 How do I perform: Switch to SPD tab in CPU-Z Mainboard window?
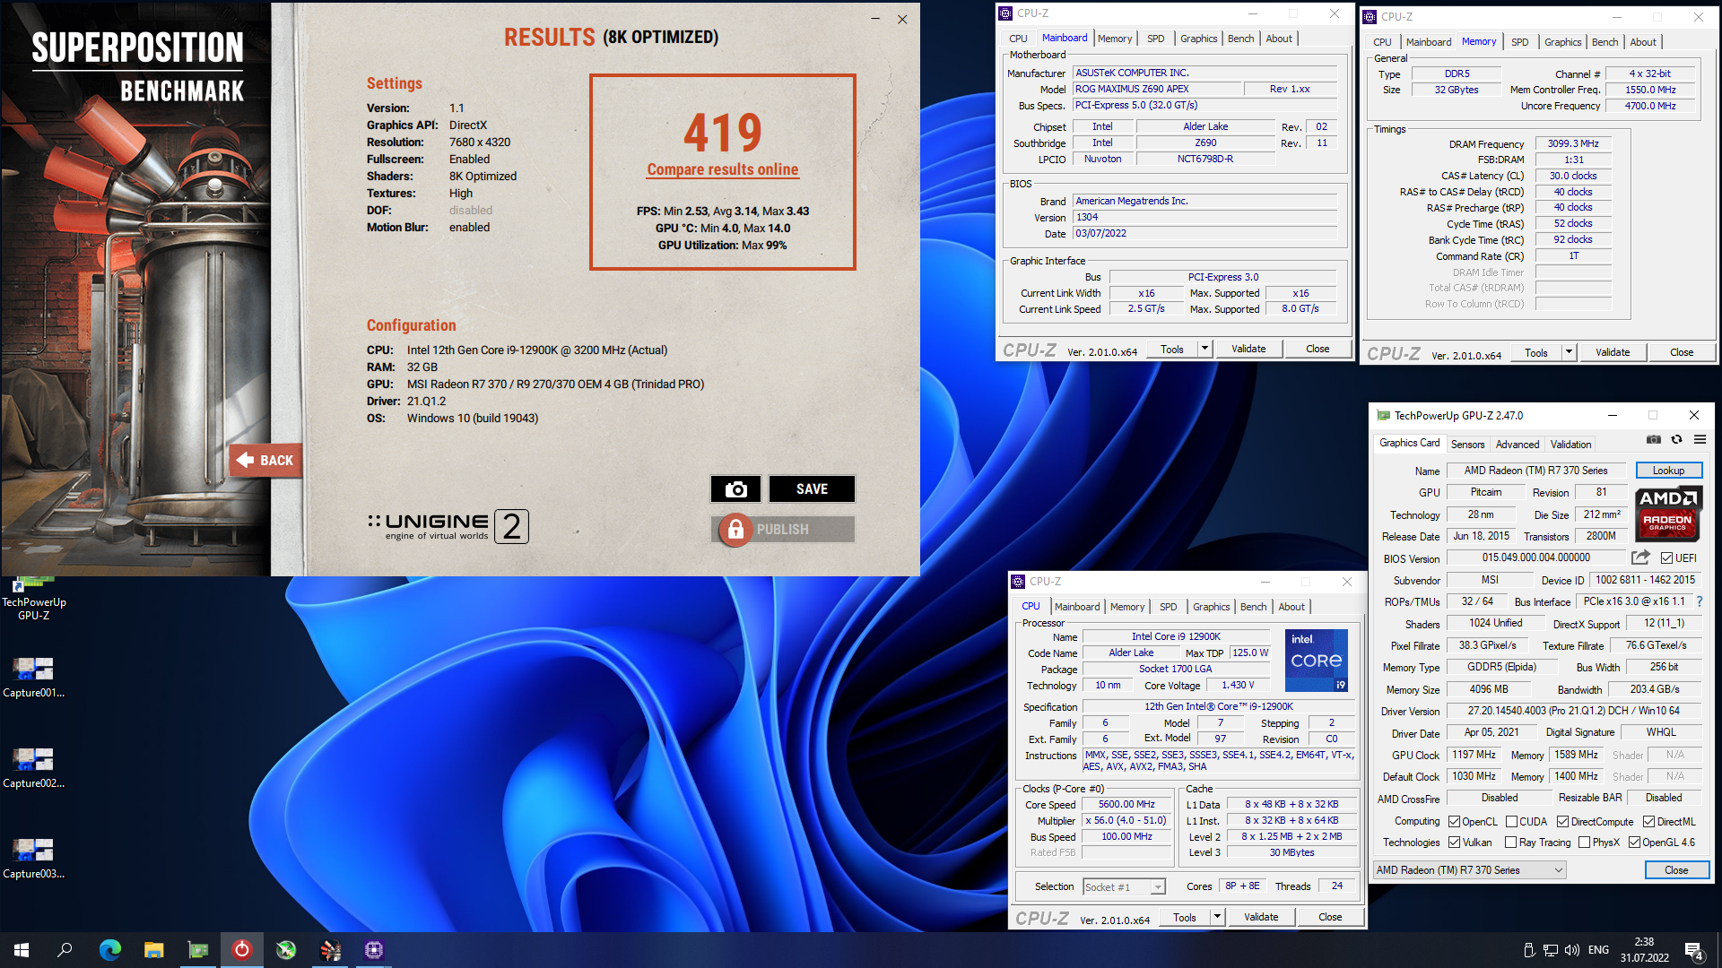point(1155,39)
